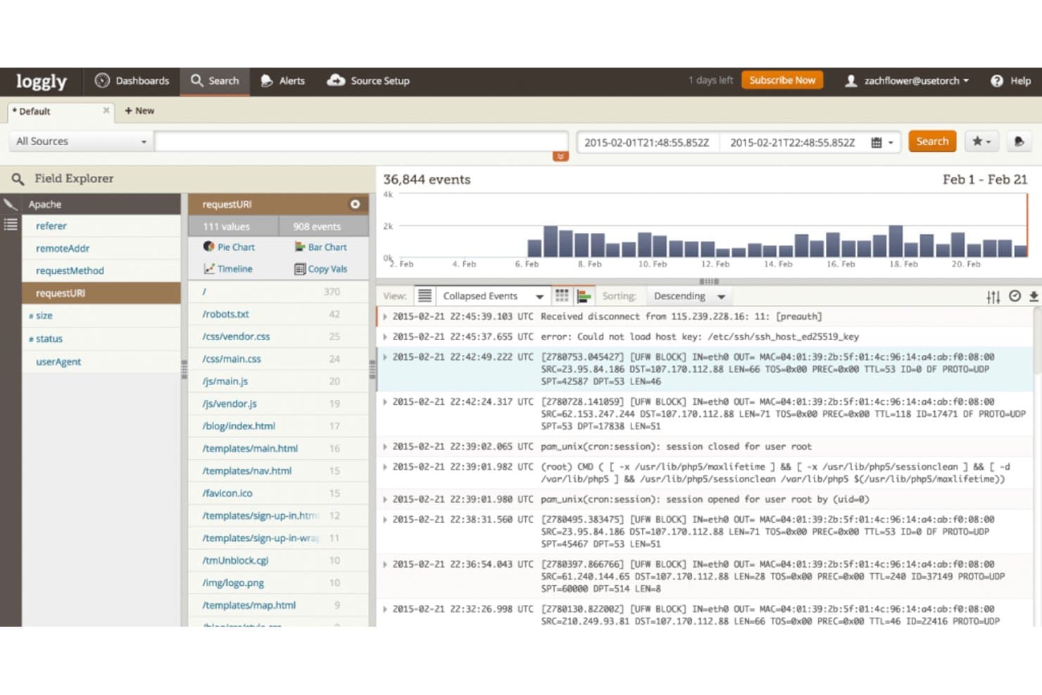
Task: Click the loggly logo
Action: pos(42,82)
